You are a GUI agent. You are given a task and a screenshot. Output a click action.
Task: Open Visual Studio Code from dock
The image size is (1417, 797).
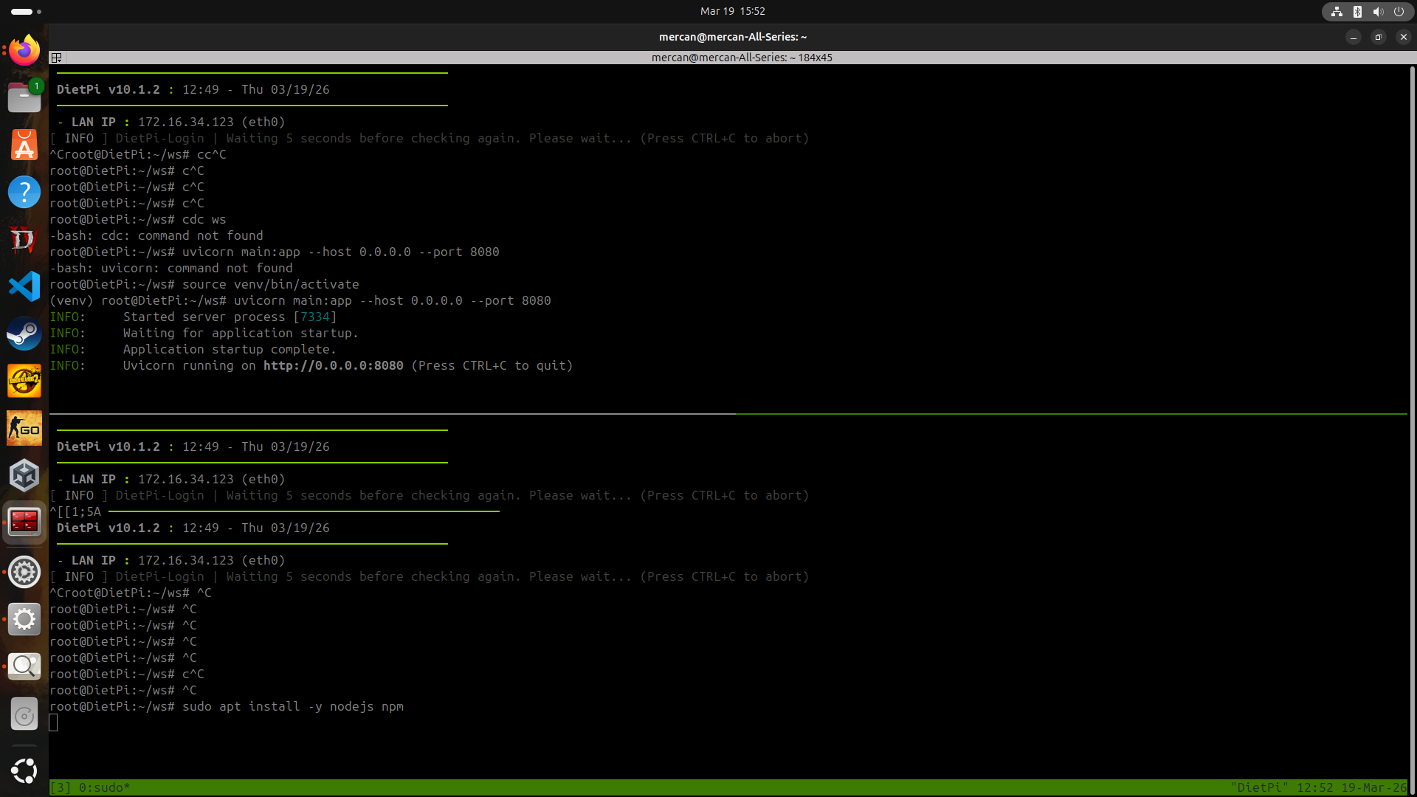(x=24, y=287)
